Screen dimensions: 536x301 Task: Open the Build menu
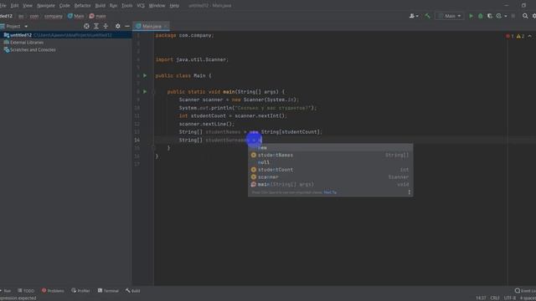[x=100, y=6]
